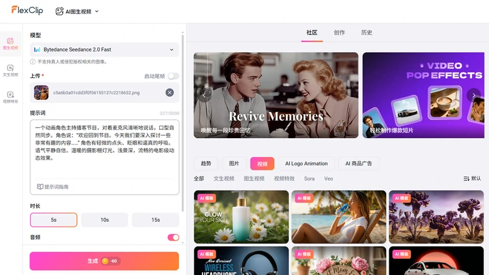This screenshot has width=489, height=275.
Task: Remove the uploaded PNG file
Action: coord(169,92)
